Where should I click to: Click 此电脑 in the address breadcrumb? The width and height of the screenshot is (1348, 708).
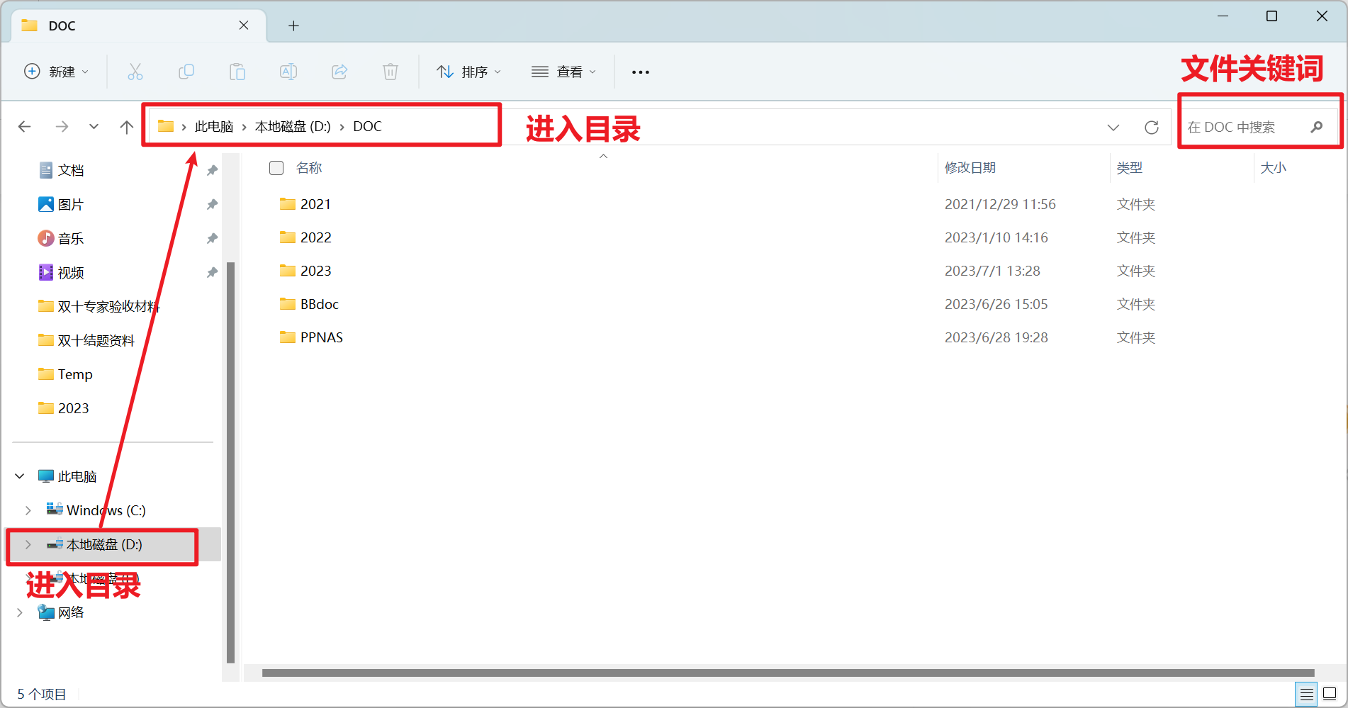[x=214, y=126]
